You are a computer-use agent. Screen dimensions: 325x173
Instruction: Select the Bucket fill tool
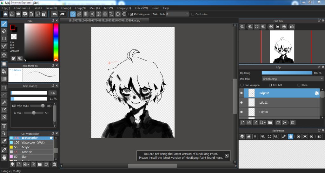pyautogui.click(x=4, y=71)
